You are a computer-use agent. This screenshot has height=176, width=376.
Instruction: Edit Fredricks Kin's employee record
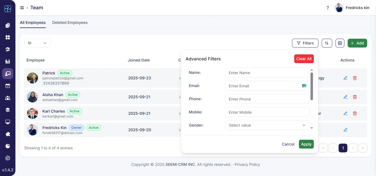345,130
